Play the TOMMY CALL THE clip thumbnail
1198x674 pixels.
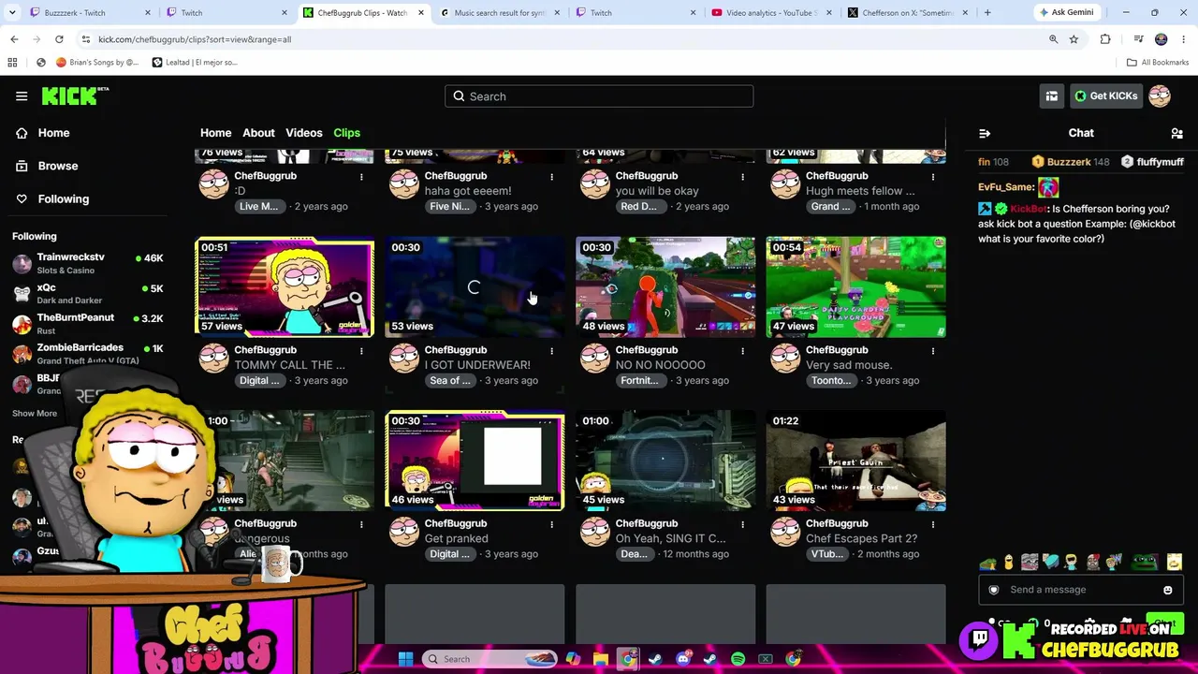[285, 286]
